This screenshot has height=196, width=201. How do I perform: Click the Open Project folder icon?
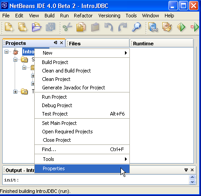[36, 27]
